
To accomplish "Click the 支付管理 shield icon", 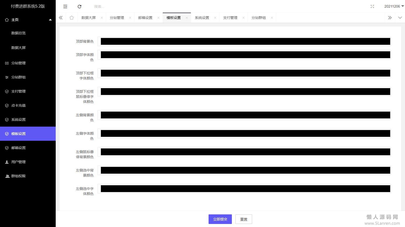I will [7, 91].
